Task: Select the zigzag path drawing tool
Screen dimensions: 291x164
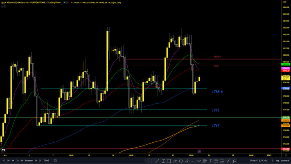Action: [199, 161]
